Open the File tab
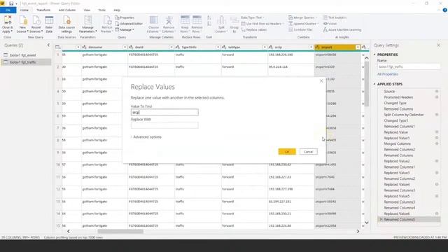Screen dimensions: 448x252 point(8,10)
